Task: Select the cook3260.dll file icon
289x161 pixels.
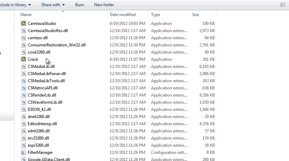Action: (24, 52)
